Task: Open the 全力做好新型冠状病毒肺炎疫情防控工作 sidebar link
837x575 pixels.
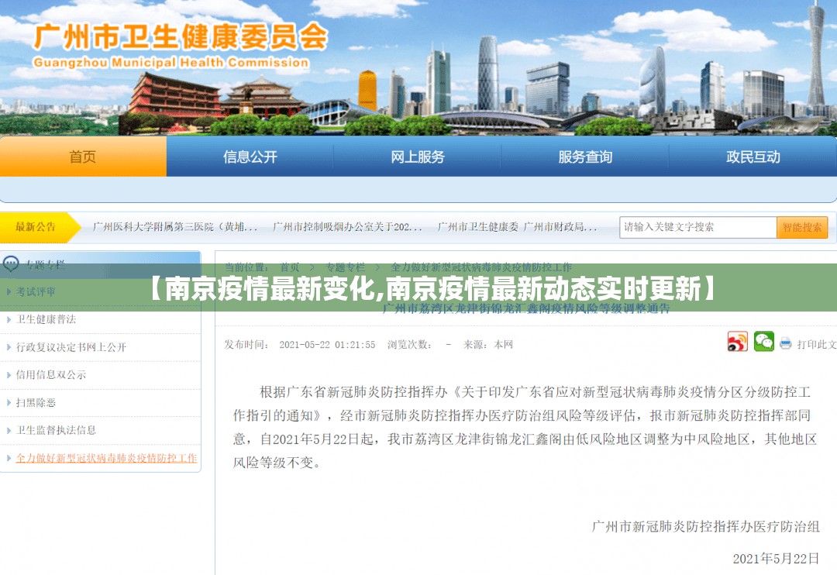Action: (x=106, y=458)
